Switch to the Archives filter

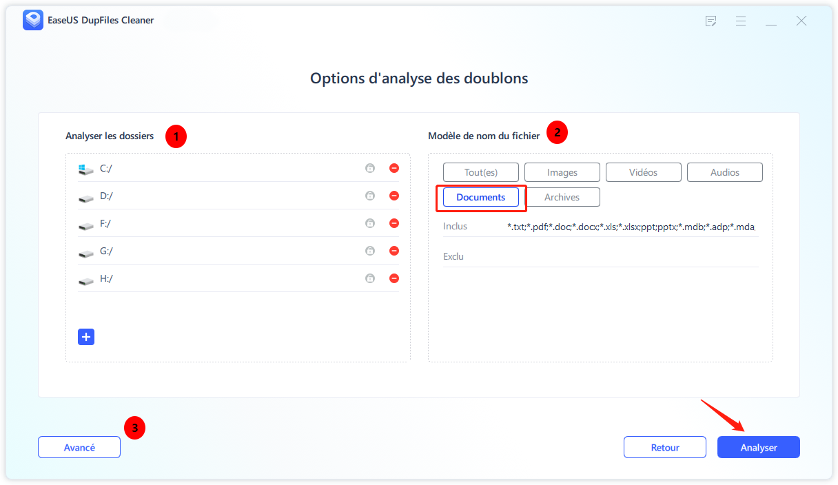(x=562, y=197)
